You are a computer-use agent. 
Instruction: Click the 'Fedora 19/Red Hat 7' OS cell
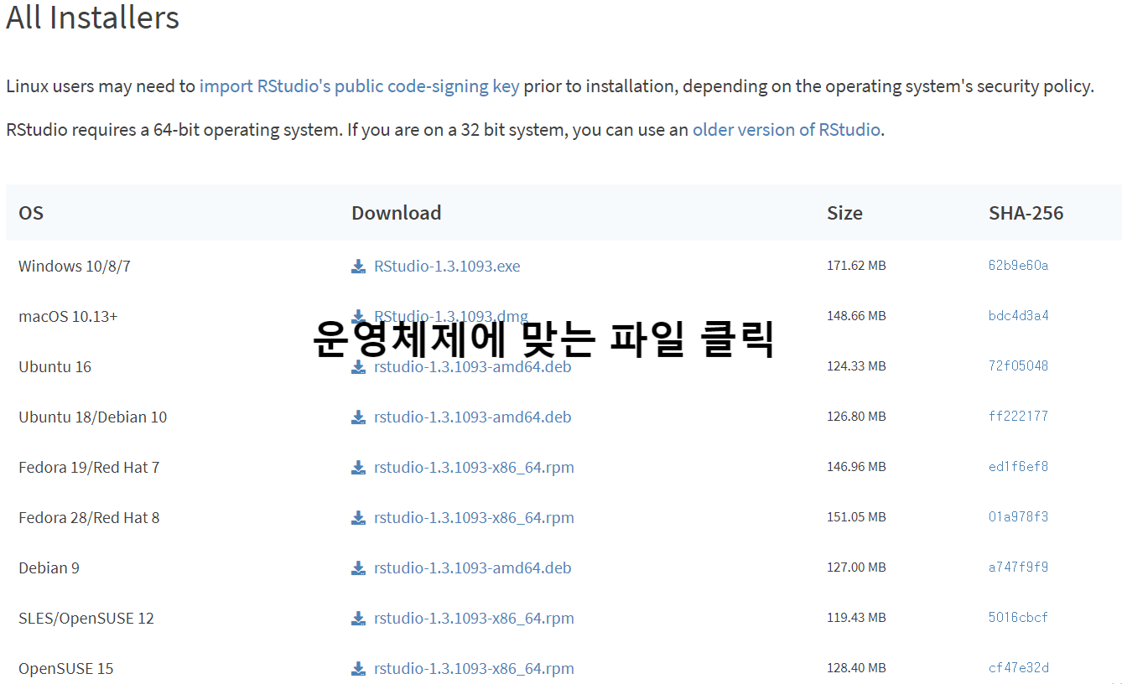pyautogui.click(x=89, y=468)
